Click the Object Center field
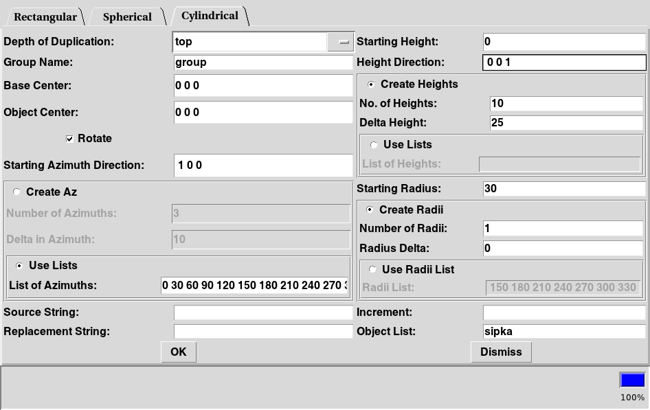Image resolution: width=650 pixels, height=410 pixels. (263, 112)
